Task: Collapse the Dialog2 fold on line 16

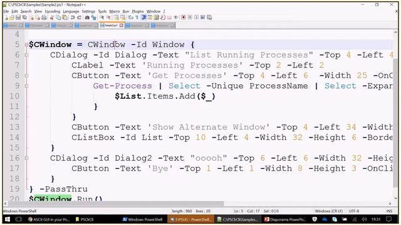Action: point(26,158)
